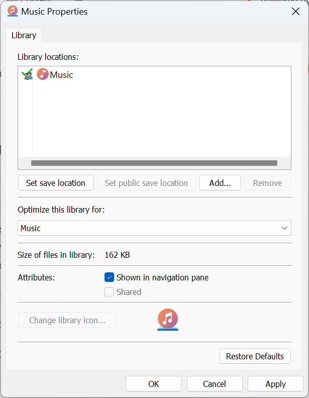The width and height of the screenshot is (309, 398).
Task: Open the Optimize this library for dropdown
Action: [x=154, y=228]
